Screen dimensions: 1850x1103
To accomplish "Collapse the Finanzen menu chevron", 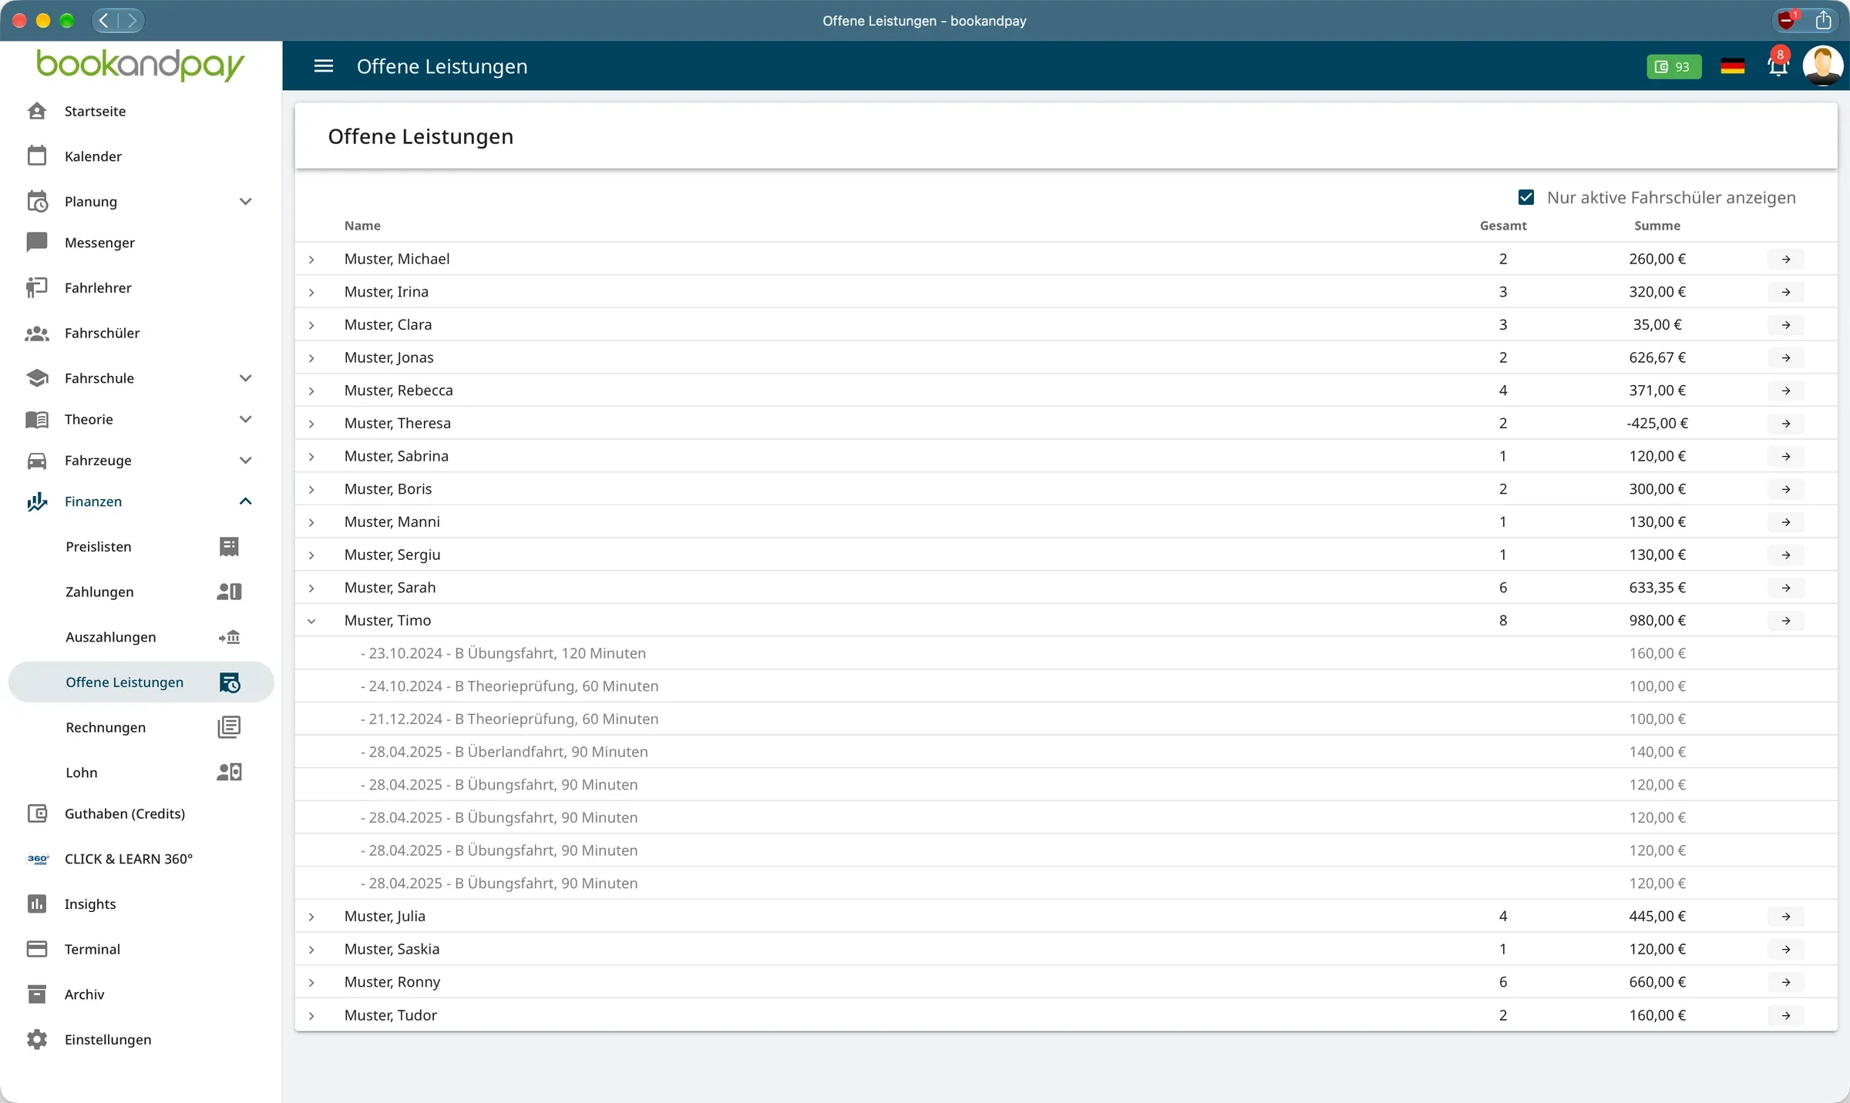I will [x=245, y=501].
